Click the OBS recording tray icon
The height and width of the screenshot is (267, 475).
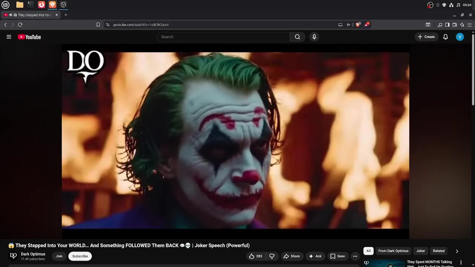pos(430,5)
